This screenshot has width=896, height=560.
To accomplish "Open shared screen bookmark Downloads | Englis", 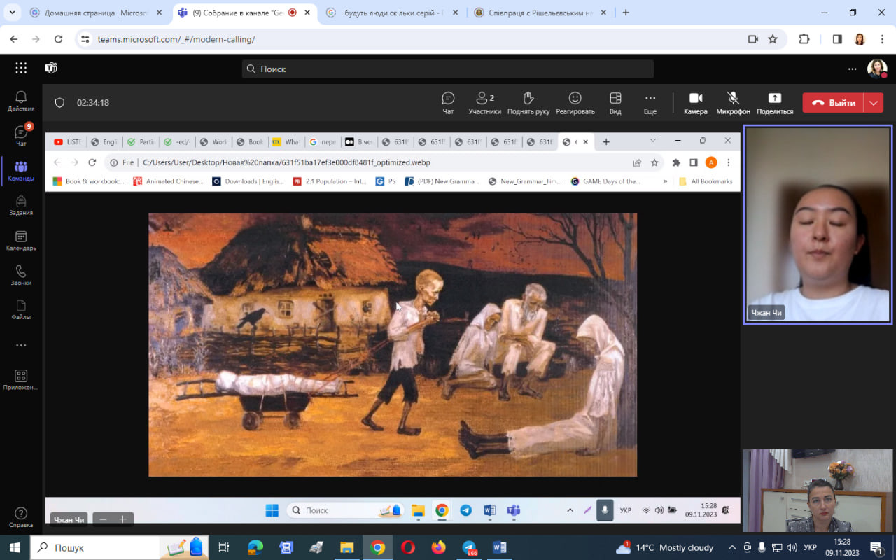I will tap(248, 181).
